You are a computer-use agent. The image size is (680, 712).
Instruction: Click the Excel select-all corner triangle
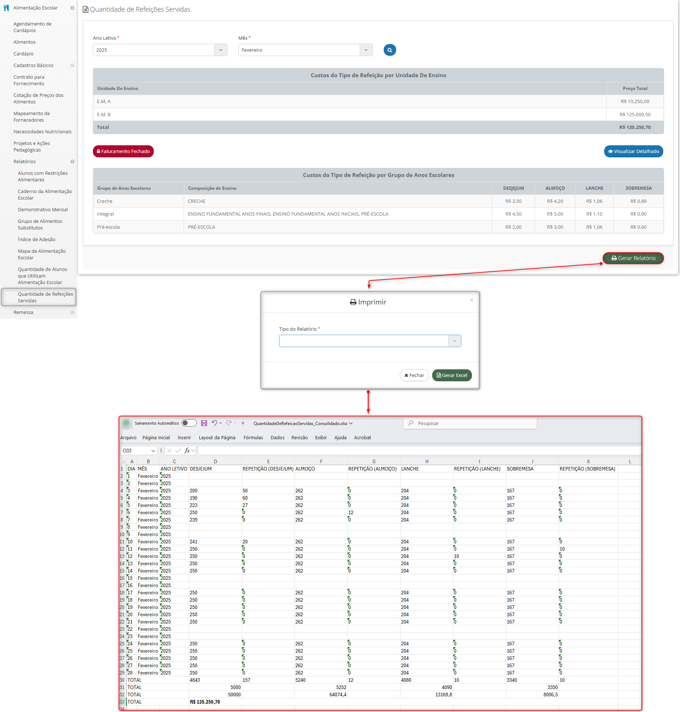coord(123,461)
